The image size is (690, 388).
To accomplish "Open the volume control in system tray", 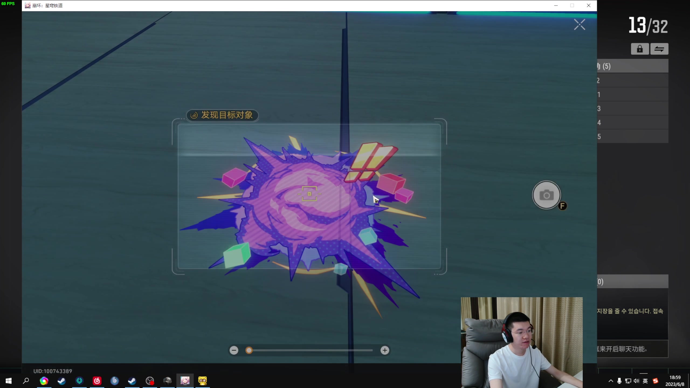I will coord(636,381).
